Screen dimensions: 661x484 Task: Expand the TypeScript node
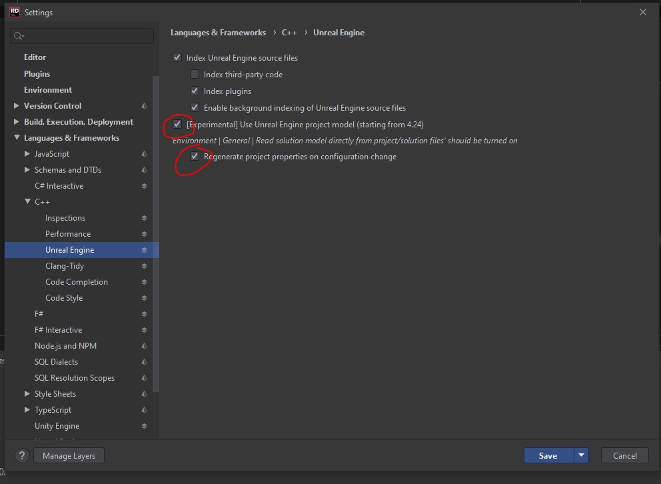point(27,410)
